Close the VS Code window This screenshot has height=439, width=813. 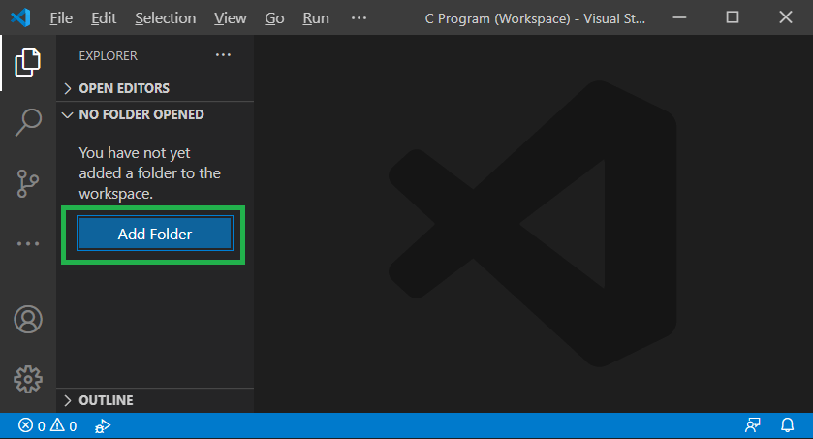(x=786, y=17)
